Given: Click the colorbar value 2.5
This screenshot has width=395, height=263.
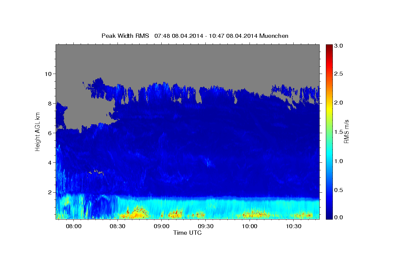Looking at the screenshot, I should [338, 74].
